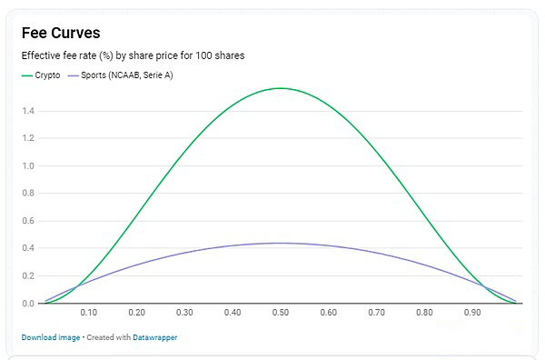This screenshot has height=360, width=545.
Task: Click the peak of the purple Sports curve
Action: pos(281,243)
